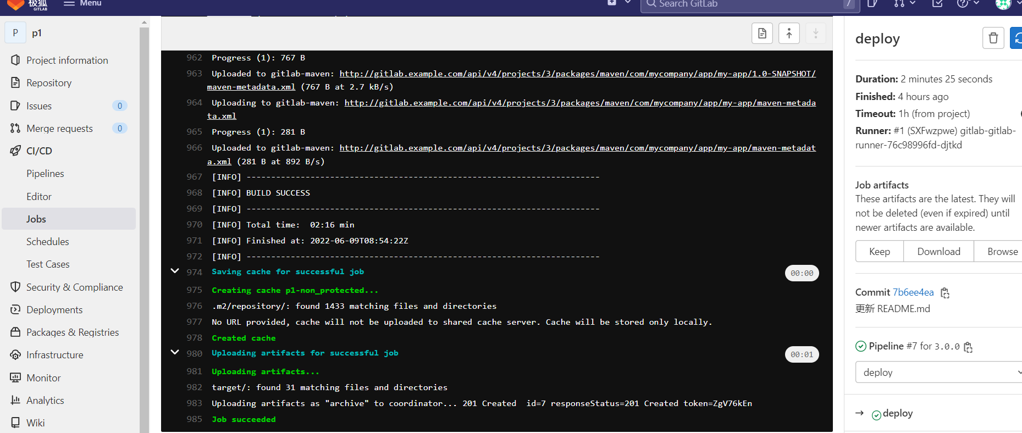Show the complete raw job log
Viewport: 1022px width, 433px height.
click(762, 34)
